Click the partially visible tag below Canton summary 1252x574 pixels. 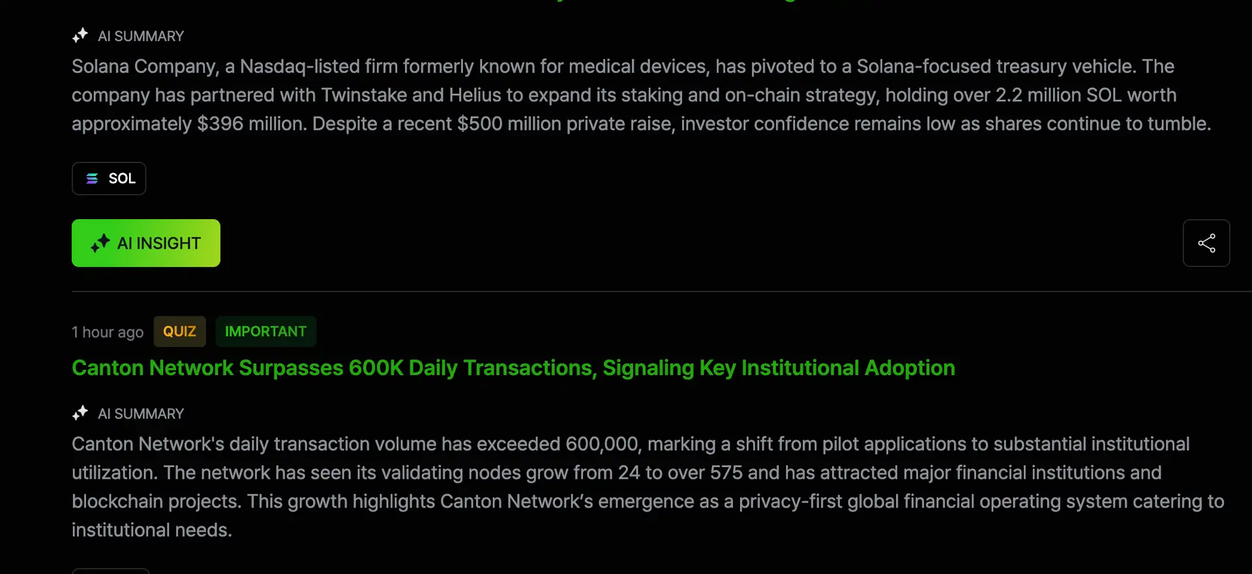(x=111, y=571)
